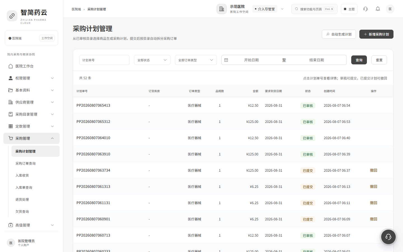Click the 结束日期 end date field
Screen dimensions: 403x252
click(x=317, y=60)
